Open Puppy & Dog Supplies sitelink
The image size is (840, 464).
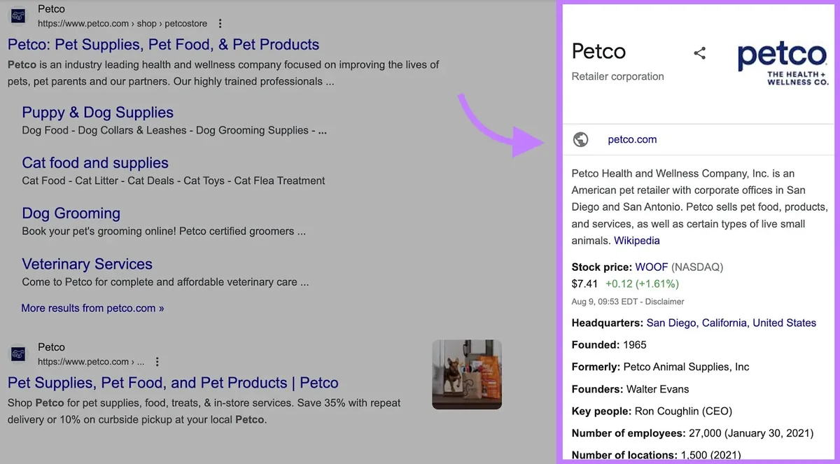click(97, 113)
